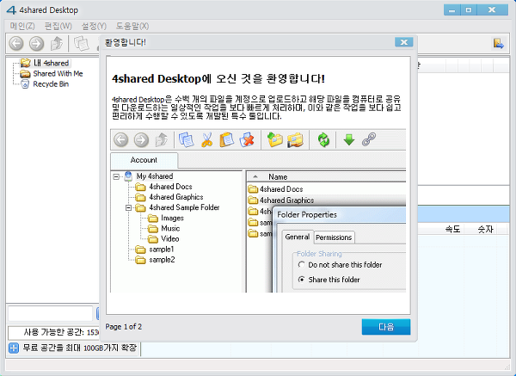Select sample1 folder in the tree
516x376 pixels.
pos(162,250)
